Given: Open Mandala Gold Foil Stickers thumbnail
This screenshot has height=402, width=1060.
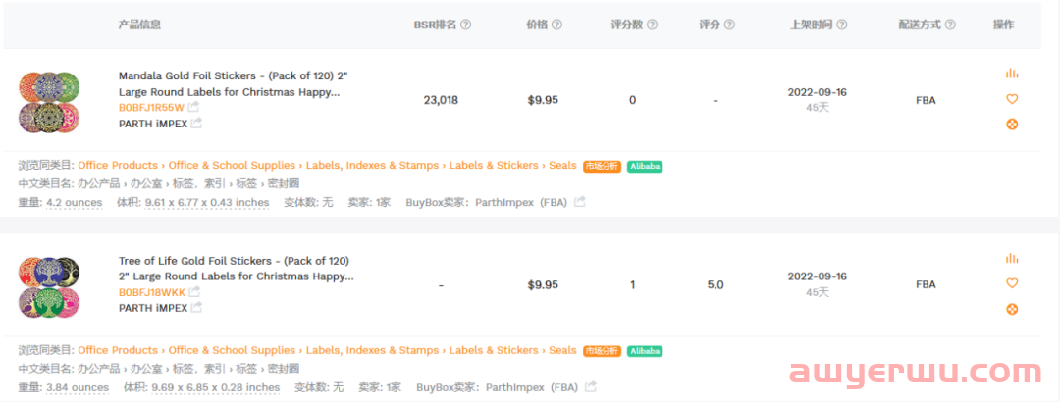Looking at the screenshot, I should [49, 102].
